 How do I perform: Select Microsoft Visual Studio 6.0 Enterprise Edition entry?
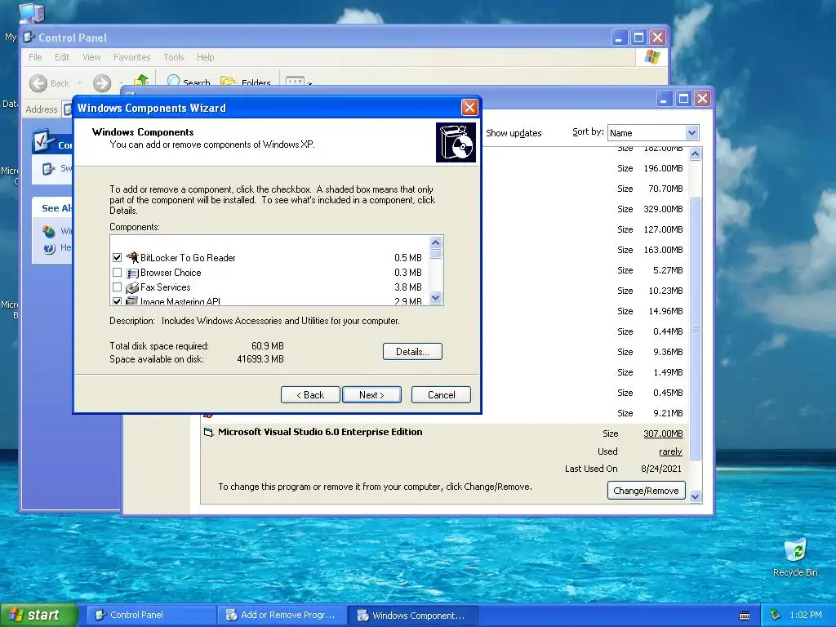(320, 432)
